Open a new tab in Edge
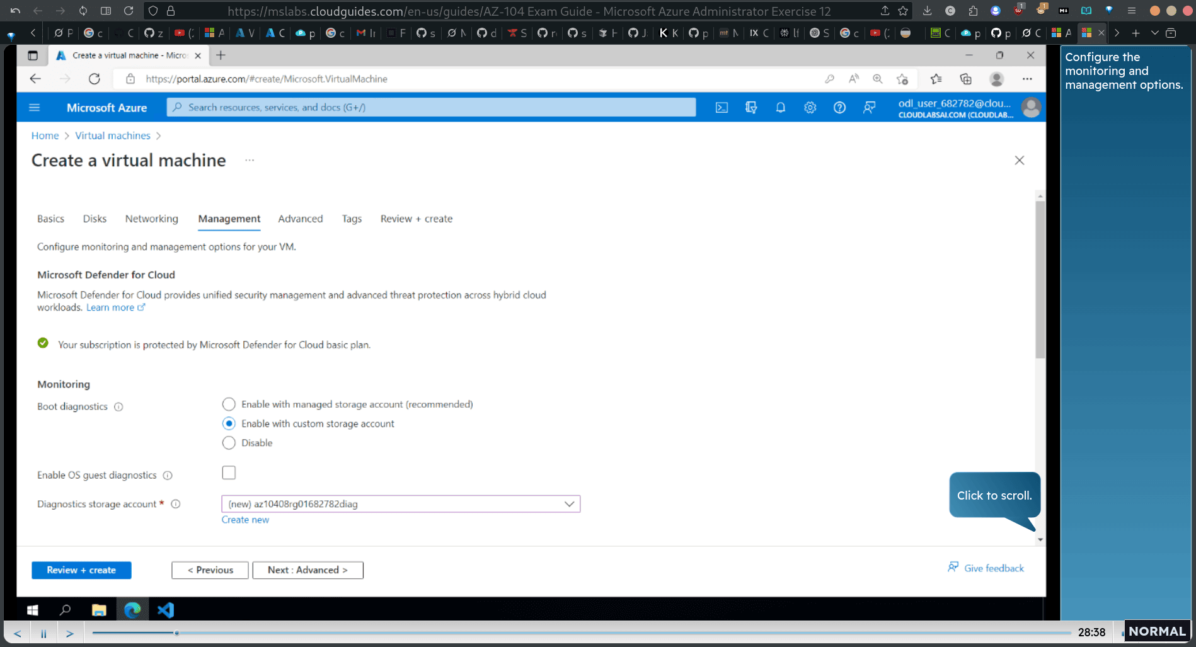Viewport: 1196px width, 647px height. (x=221, y=55)
